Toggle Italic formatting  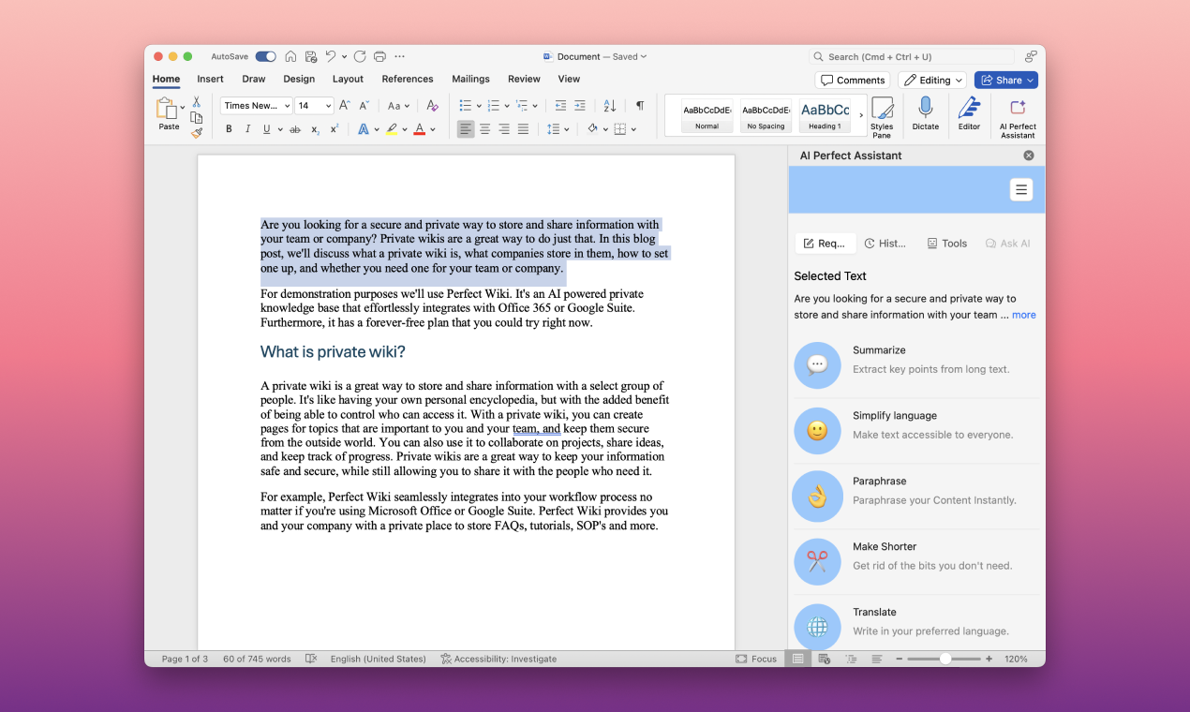coord(247,129)
